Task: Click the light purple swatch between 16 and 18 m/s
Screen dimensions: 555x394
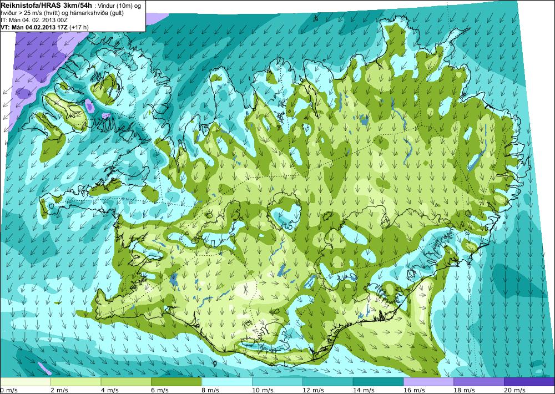Action: pos(428,382)
